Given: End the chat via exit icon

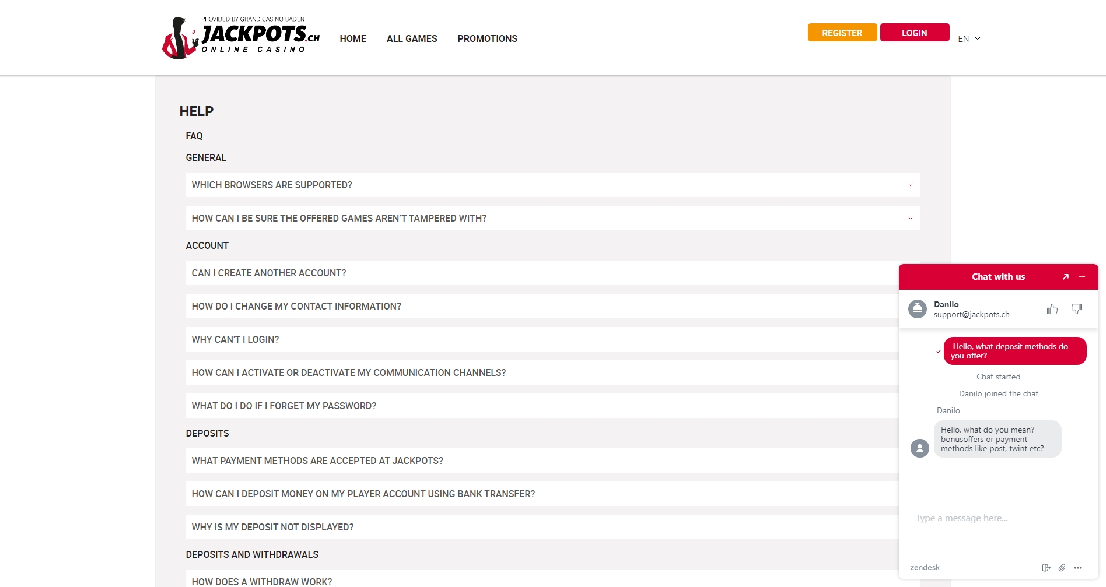Looking at the screenshot, I should click(x=1046, y=568).
